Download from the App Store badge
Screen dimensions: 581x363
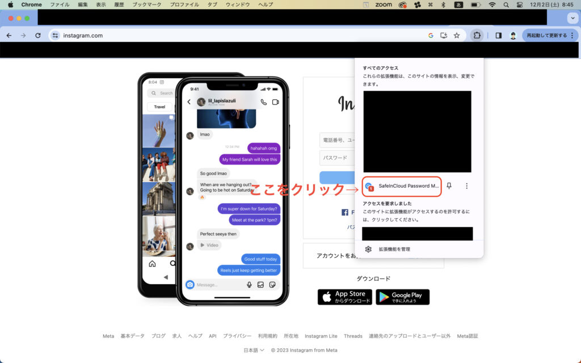tap(344, 297)
